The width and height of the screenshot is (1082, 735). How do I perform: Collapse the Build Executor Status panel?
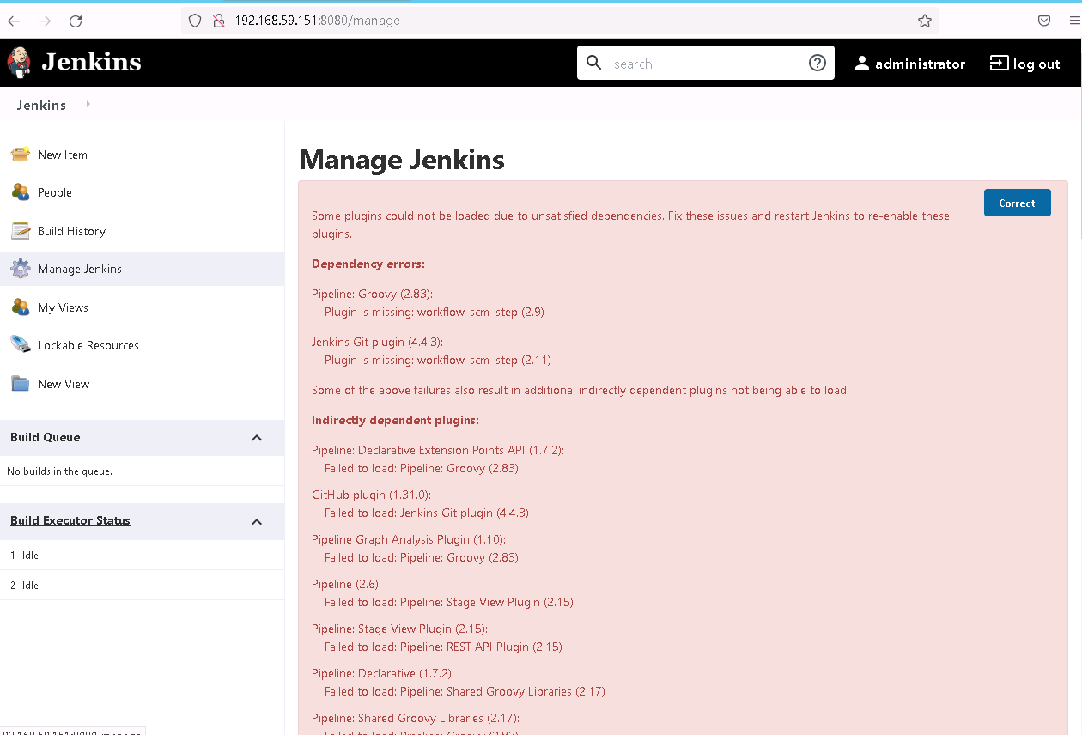tap(257, 522)
